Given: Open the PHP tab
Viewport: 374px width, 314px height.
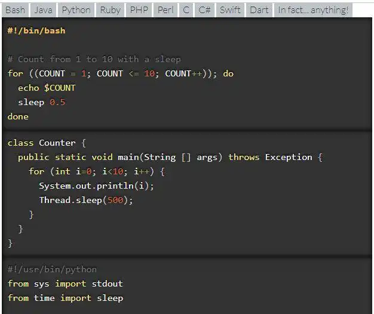Looking at the screenshot, I should [x=139, y=10].
